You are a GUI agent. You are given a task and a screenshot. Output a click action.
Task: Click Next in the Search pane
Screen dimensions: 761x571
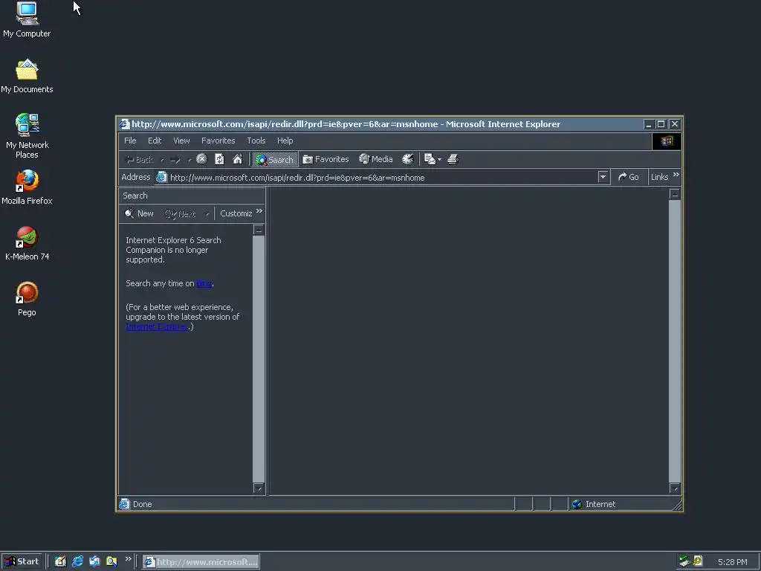(x=180, y=213)
